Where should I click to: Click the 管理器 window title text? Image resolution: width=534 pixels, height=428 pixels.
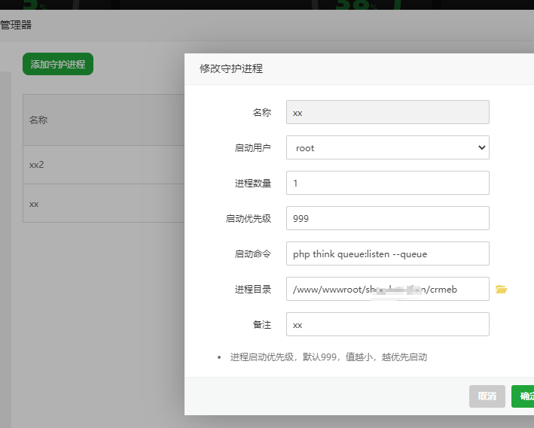[x=16, y=25]
